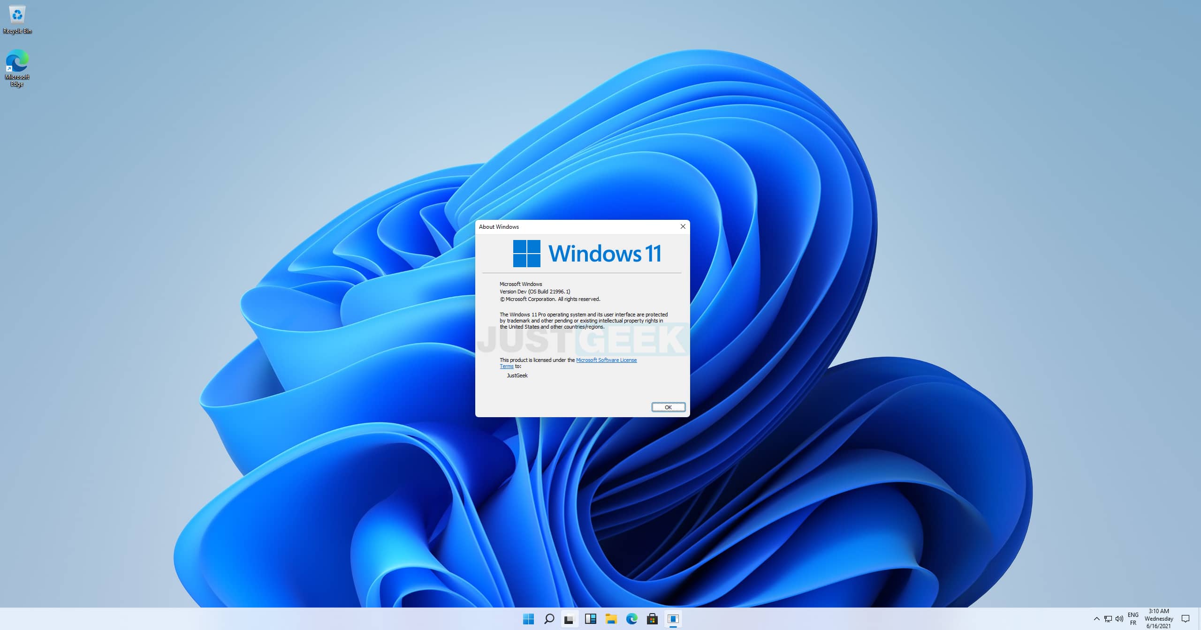This screenshot has height=630, width=1201.
Task: Open the network status tray icon
Action: click(1108, 619)
